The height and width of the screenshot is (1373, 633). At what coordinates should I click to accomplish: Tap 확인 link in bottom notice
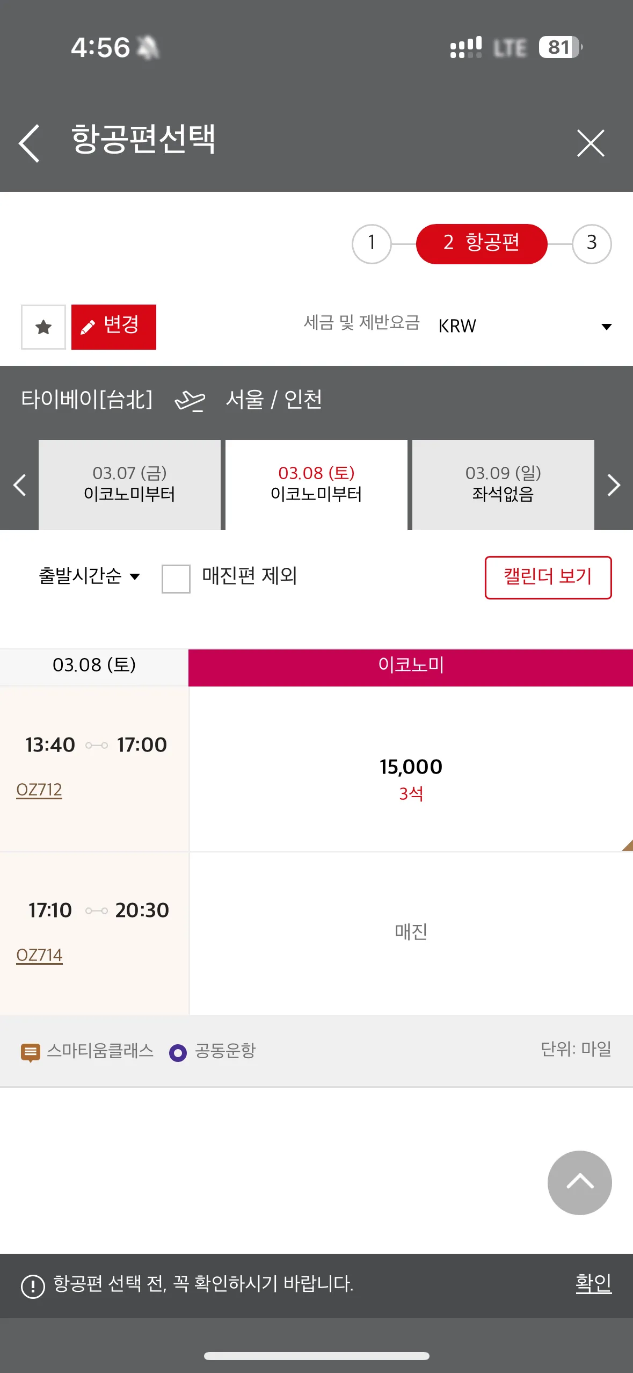coord(593,1283)
